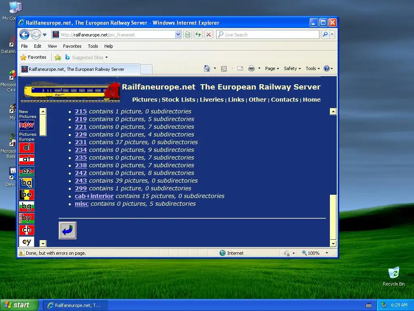The height and width of the screenshot is (311, 414).
Task: Open the File menu
Action: pos(24,46)
